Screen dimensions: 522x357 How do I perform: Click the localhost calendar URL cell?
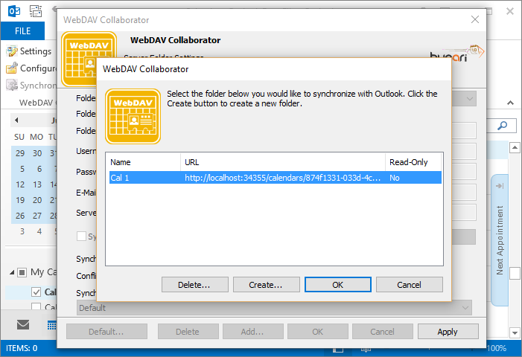coord(282,178)
